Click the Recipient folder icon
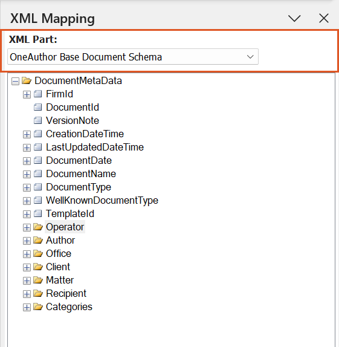 (x=38, y=293)
